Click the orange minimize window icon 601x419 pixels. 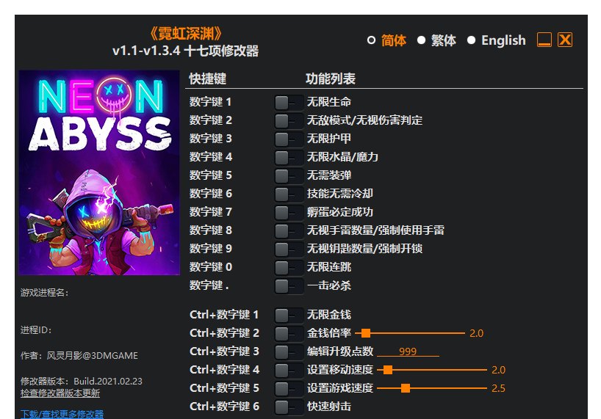[x=544, y=40]
